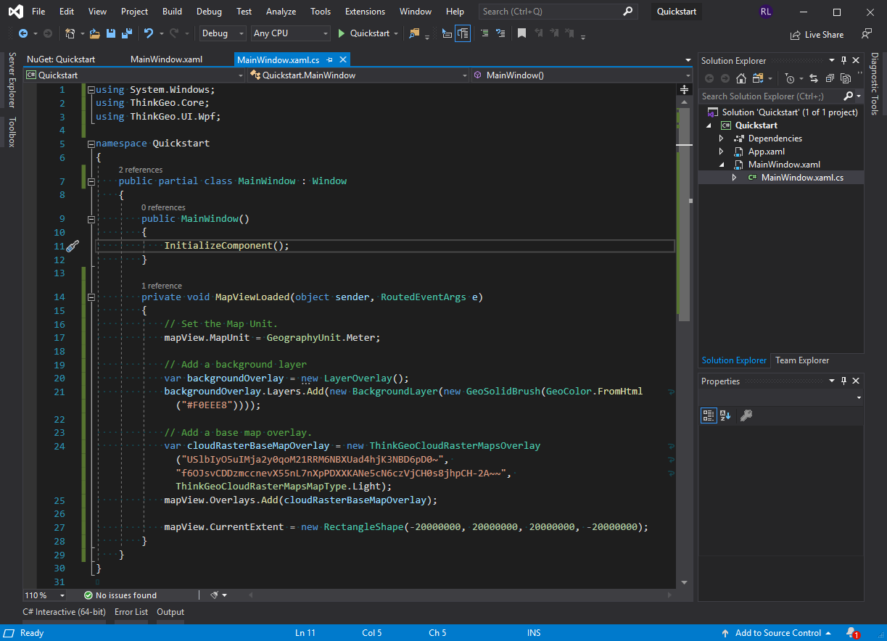Open the Any CPU platform dropdown
The height and width of the screenshot is (641, 887).
pos(291,33)
